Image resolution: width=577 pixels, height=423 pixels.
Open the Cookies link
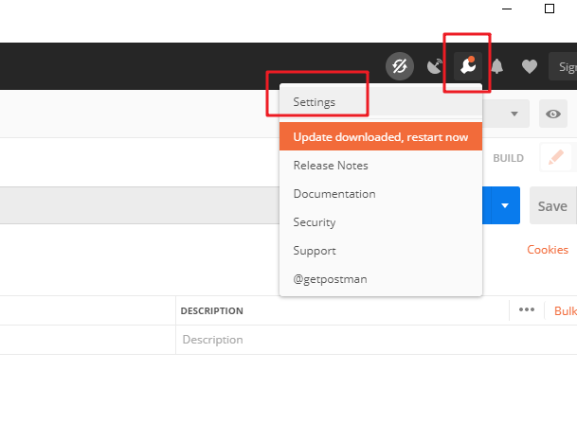pyautogui.click(x=548, y=250)
